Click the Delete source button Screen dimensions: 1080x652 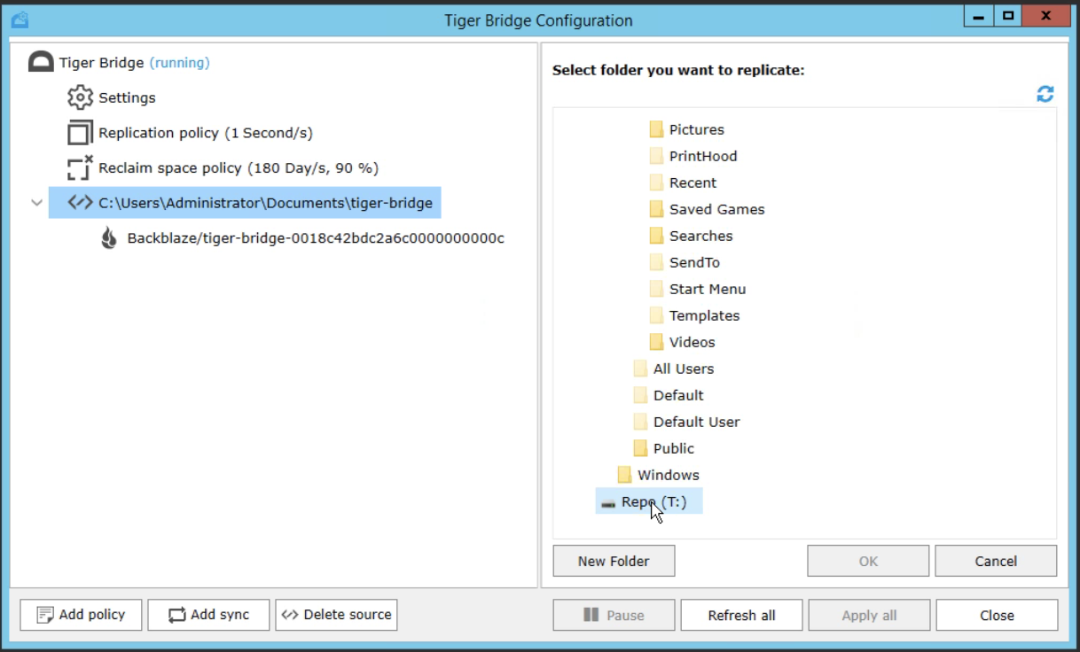(x=336, y=615)
